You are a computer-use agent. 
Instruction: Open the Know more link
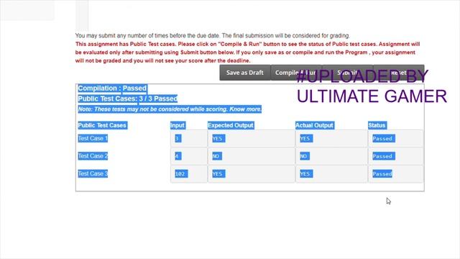(245, 109)
